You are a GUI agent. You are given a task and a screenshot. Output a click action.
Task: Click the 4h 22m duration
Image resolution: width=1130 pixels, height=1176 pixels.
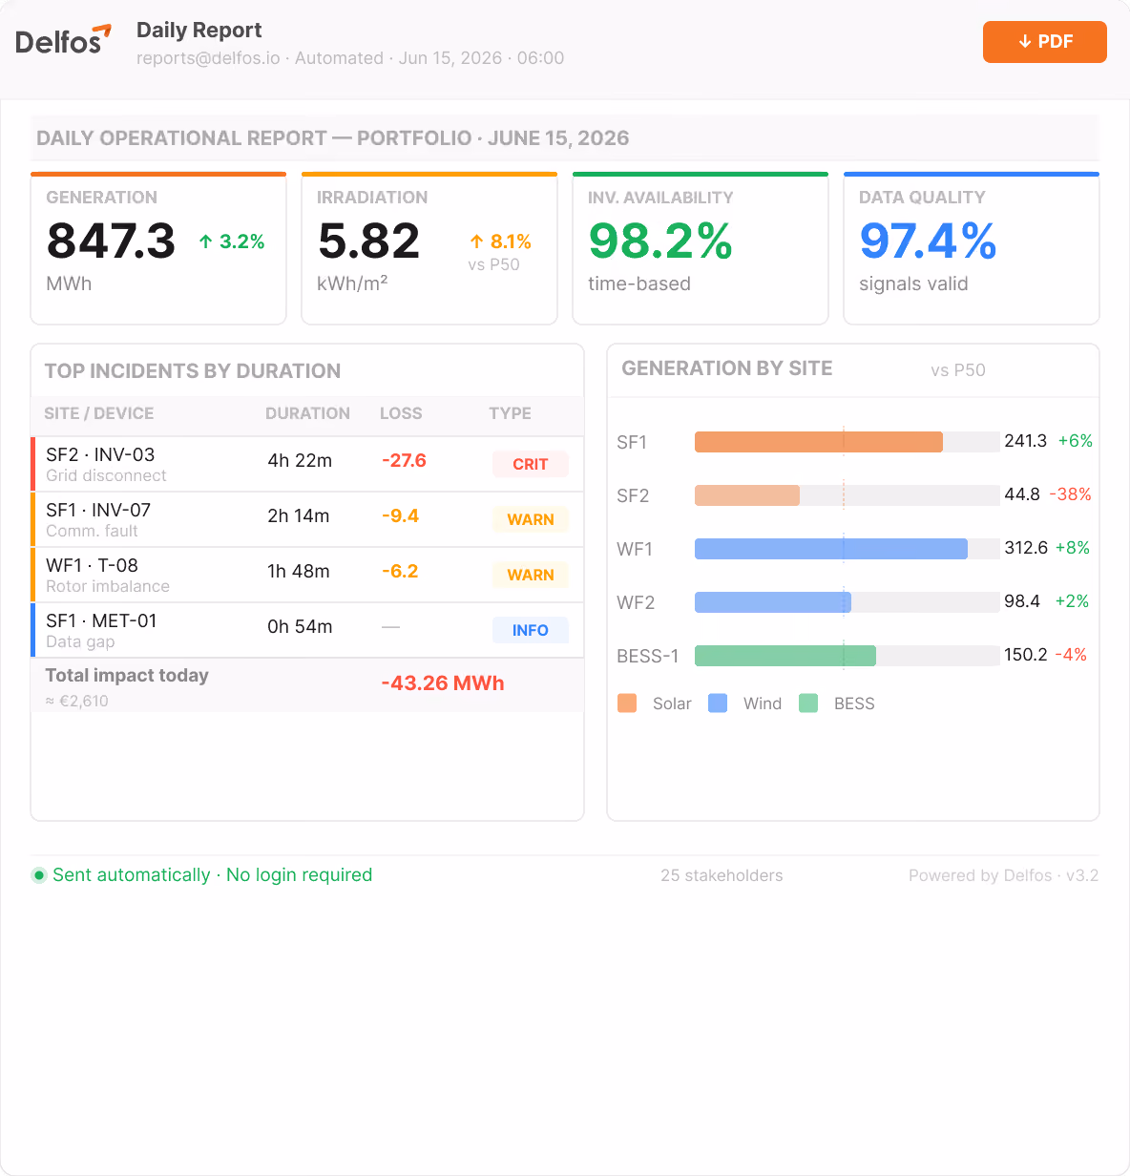click(x=300, y=461)
